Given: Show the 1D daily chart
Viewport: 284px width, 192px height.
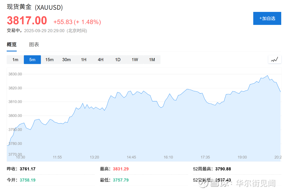Looking at the screenshot, I should (x=118, y=60).
